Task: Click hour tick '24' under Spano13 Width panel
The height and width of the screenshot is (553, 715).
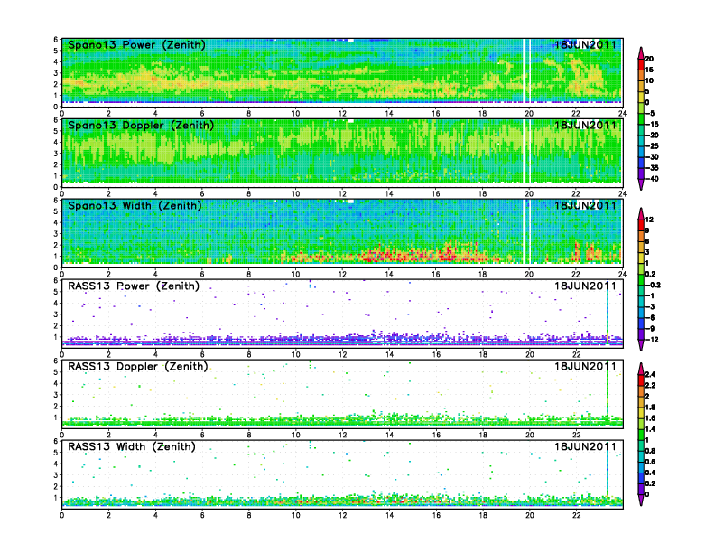Action: tap(622, 274)
